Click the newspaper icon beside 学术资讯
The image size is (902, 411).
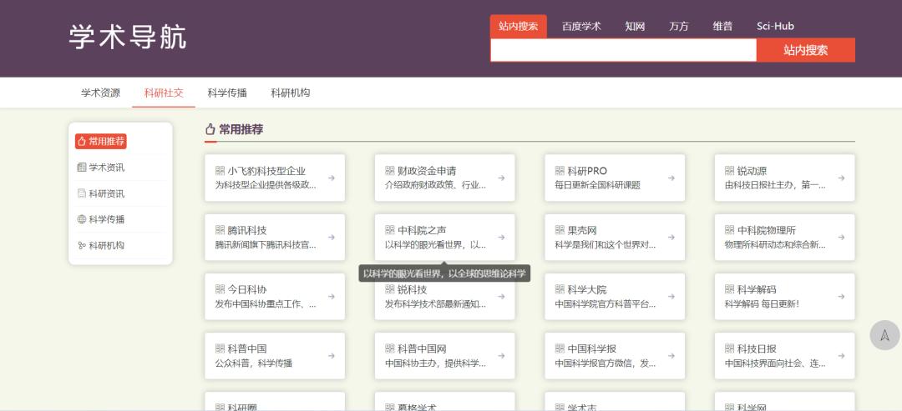[82, 168]
